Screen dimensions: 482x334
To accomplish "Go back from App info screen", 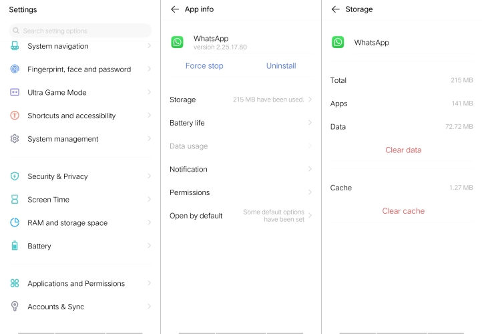I will click(175, 9).
